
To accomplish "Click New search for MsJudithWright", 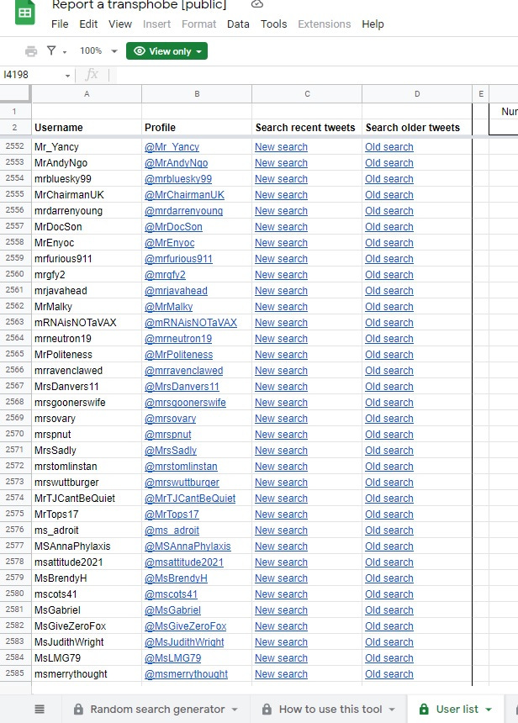I will 281,641.
